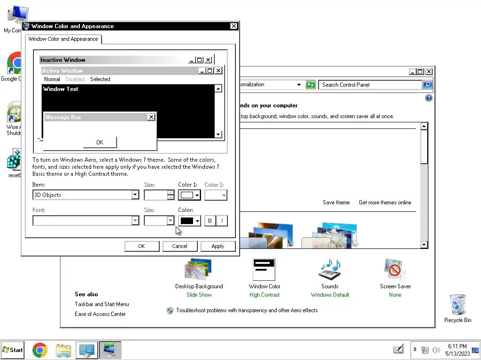Click the shield icon beside Troubleshoot link
Viewport: 481px width, 360px height.
(x=170, y=310)
